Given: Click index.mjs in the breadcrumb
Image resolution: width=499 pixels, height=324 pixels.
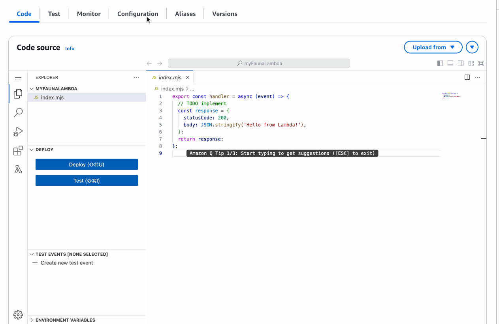Looking at the screenshot, I should (x=172, y=89).
